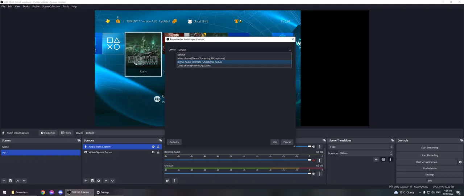Add a configurable scene transition
Screen dimensions: 464x196
[376, 159]
